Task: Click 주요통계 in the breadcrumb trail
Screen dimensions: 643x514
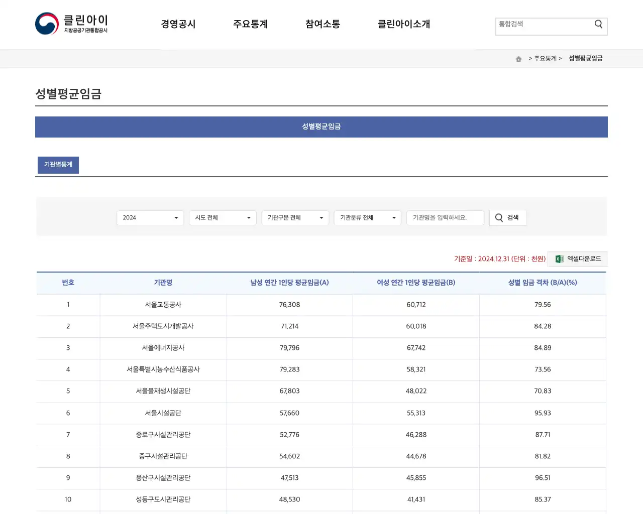Action: [x=544, y=58]
